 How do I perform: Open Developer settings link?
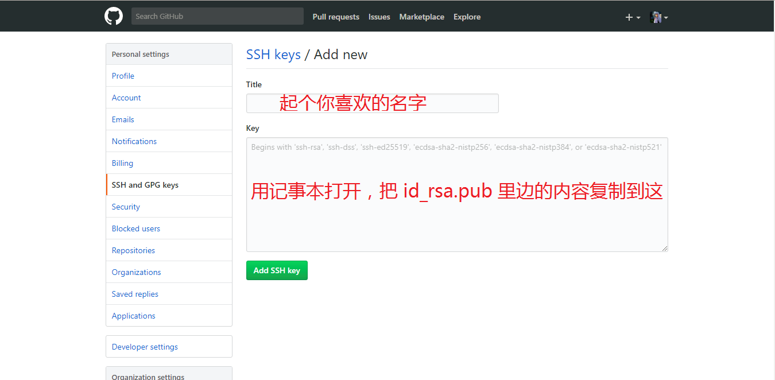[145, 347]
